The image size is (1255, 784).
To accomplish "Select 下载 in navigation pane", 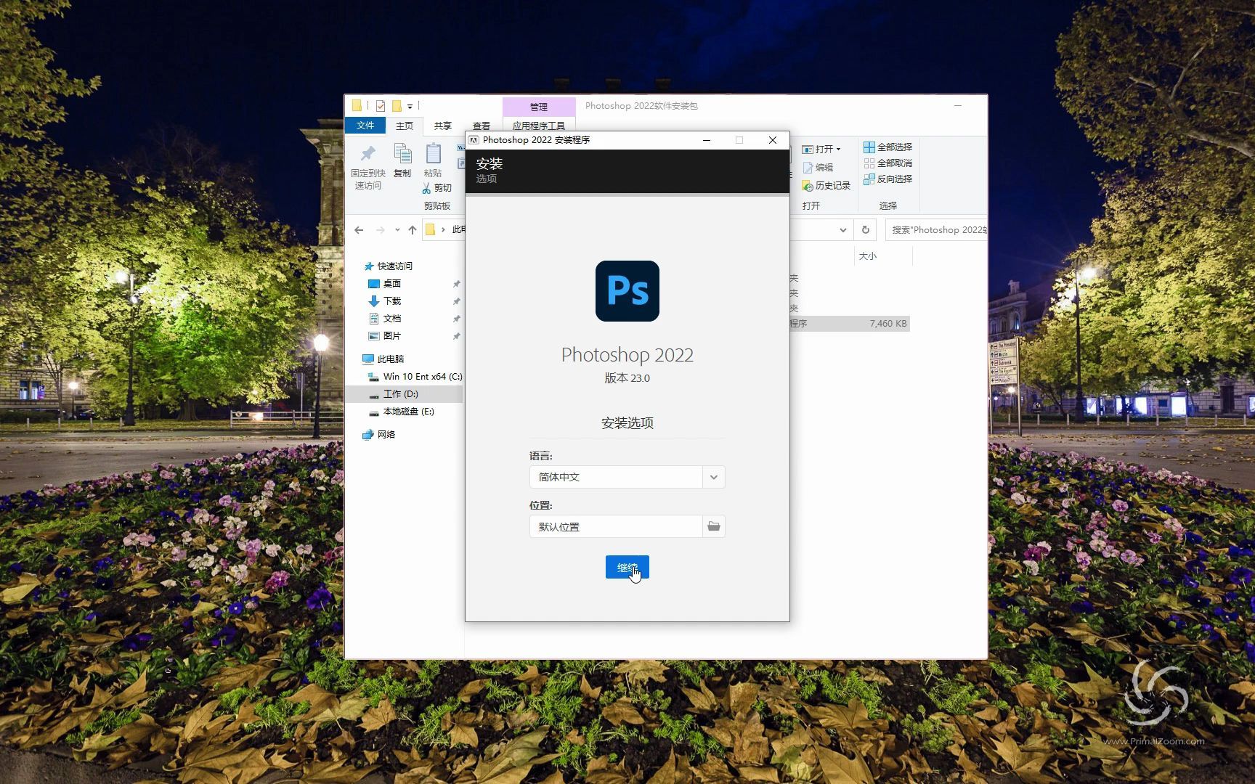I will (x=392, y=301).
